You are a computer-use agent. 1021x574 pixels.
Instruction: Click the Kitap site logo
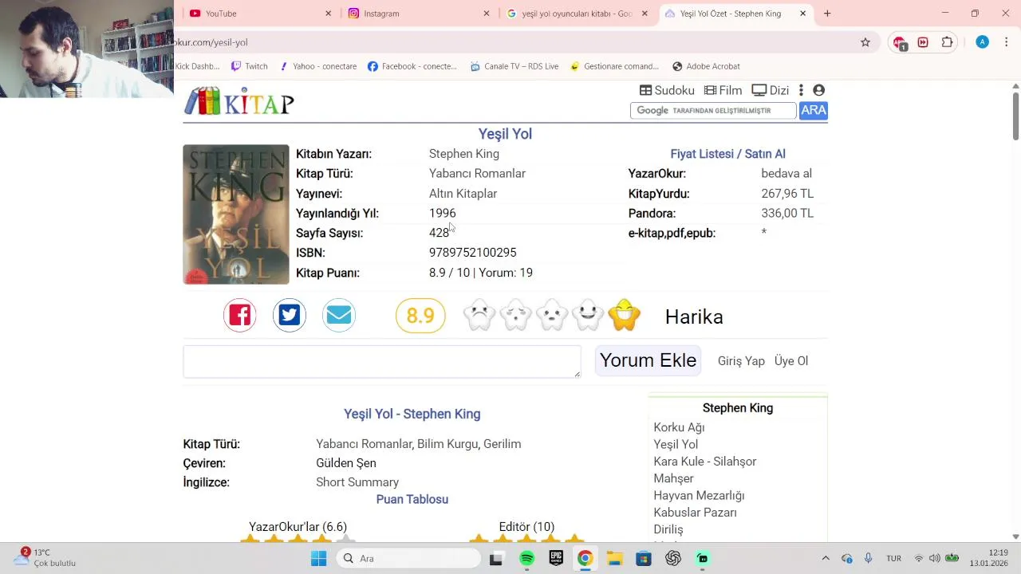(239, 101)
